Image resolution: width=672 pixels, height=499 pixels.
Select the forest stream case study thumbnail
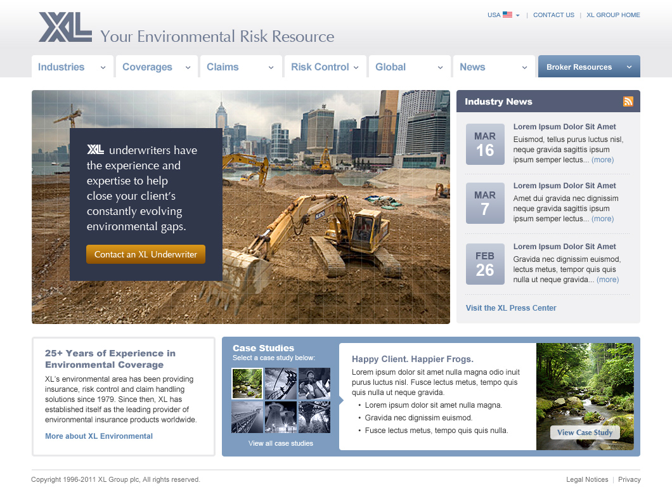[247, 384]
